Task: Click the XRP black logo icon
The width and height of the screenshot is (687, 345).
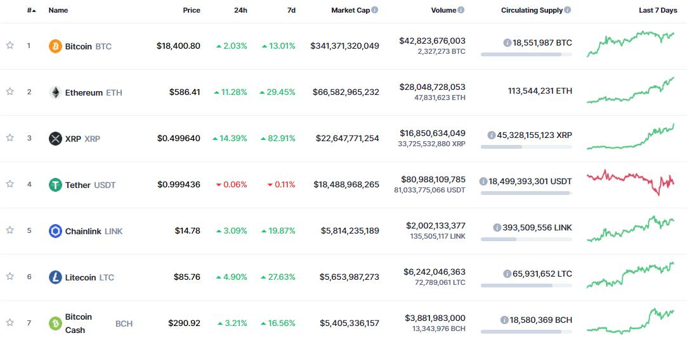Action: [x=55, y=139]
